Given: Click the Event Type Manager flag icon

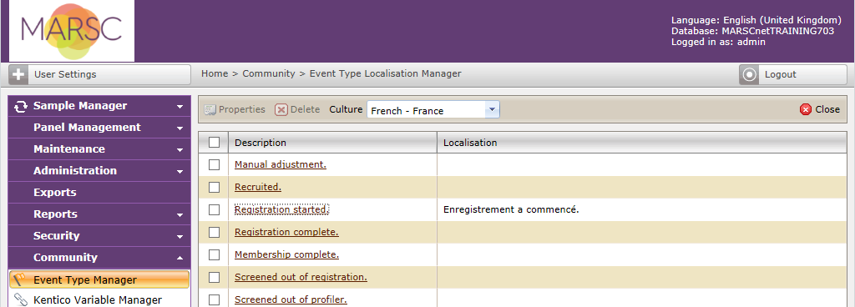Looking at the screenshot, I should (20, 279).
